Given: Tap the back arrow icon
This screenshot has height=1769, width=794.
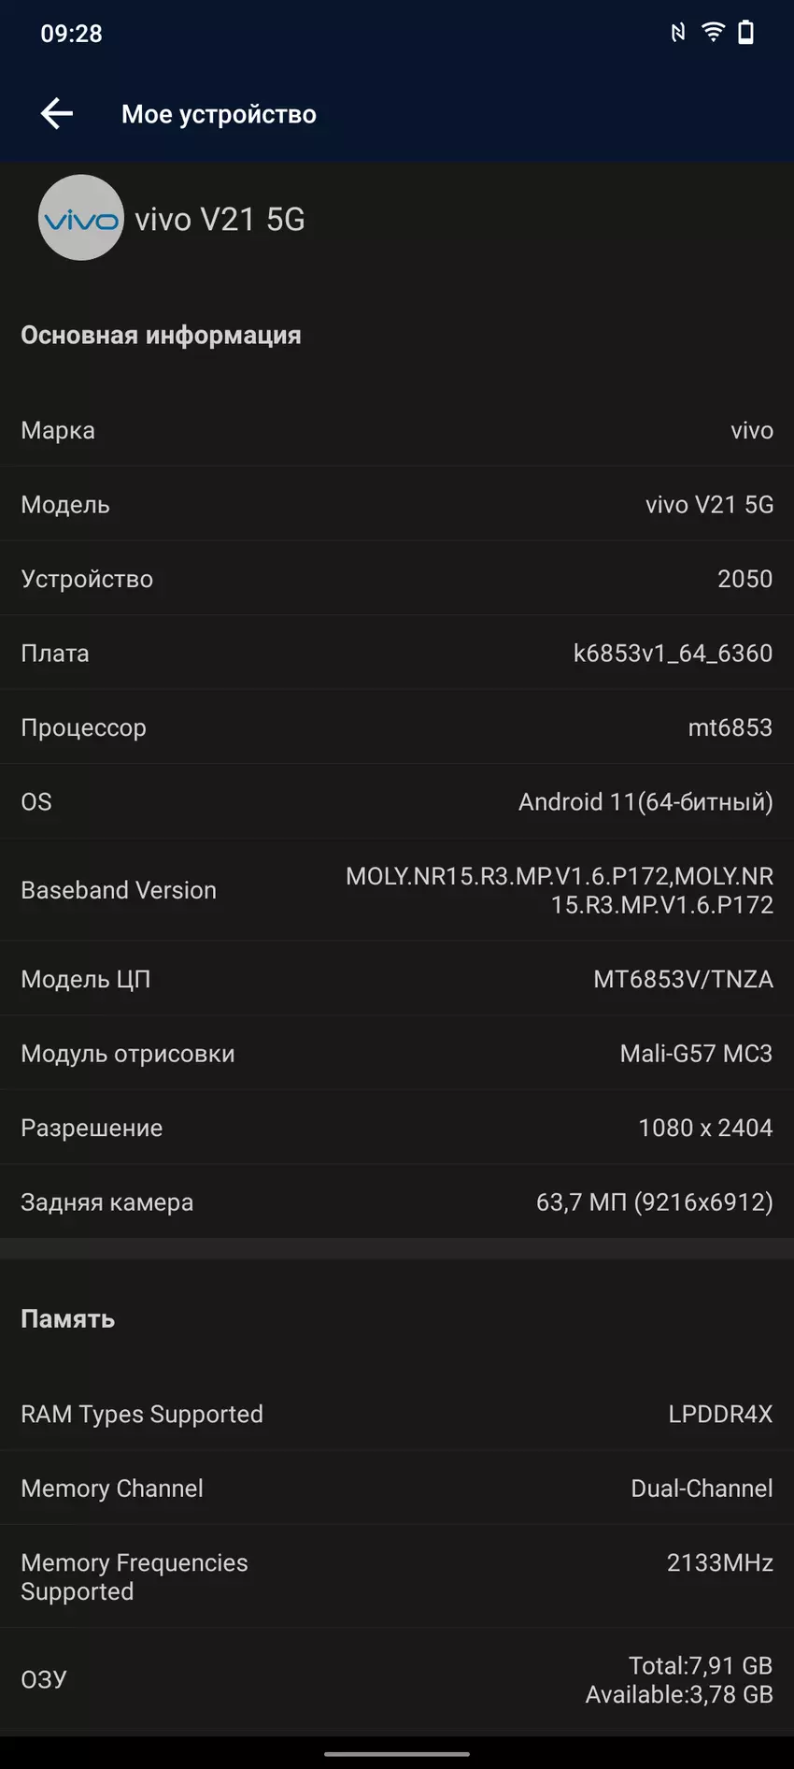Looking at the screenshot, I should (x=57, y=114).
